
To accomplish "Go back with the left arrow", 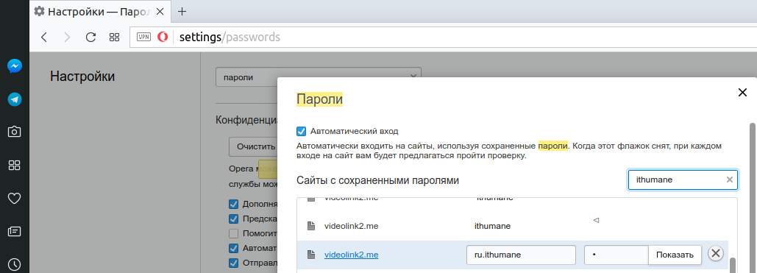I will (x=44, y=38).
